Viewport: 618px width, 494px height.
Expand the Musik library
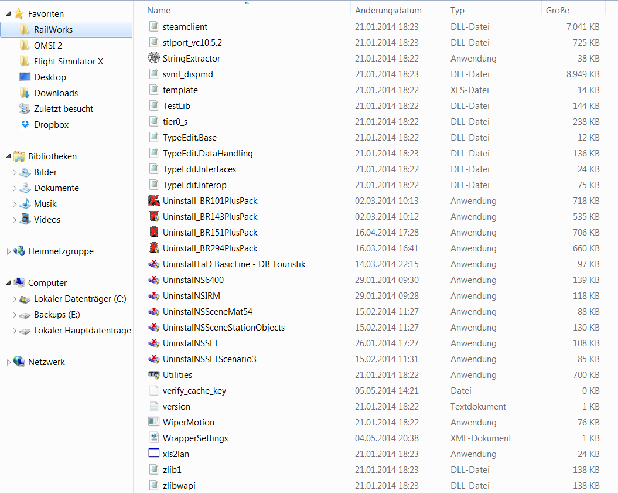pyautogui.click(x=15, y=204)
